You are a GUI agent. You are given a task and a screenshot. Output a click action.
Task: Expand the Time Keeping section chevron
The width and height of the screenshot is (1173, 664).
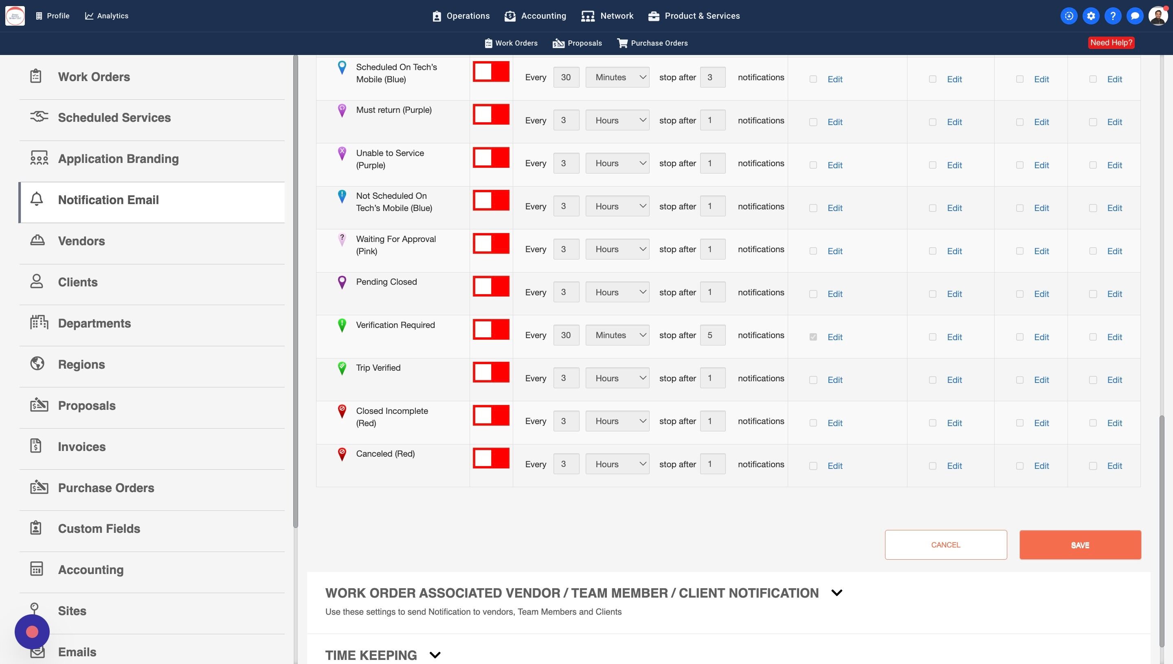[435, 655]
